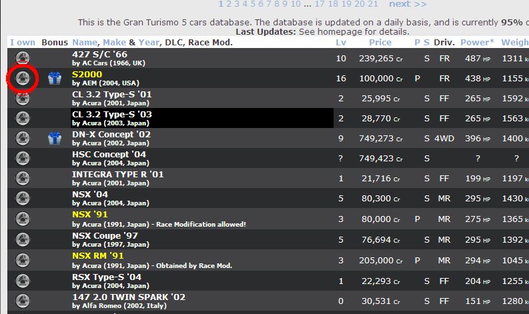Click the 205,000 Cr price cell
529x314 pixels.
tap(381, 261)
